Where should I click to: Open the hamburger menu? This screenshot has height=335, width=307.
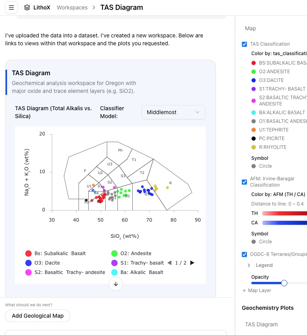[x=11, y=7]
